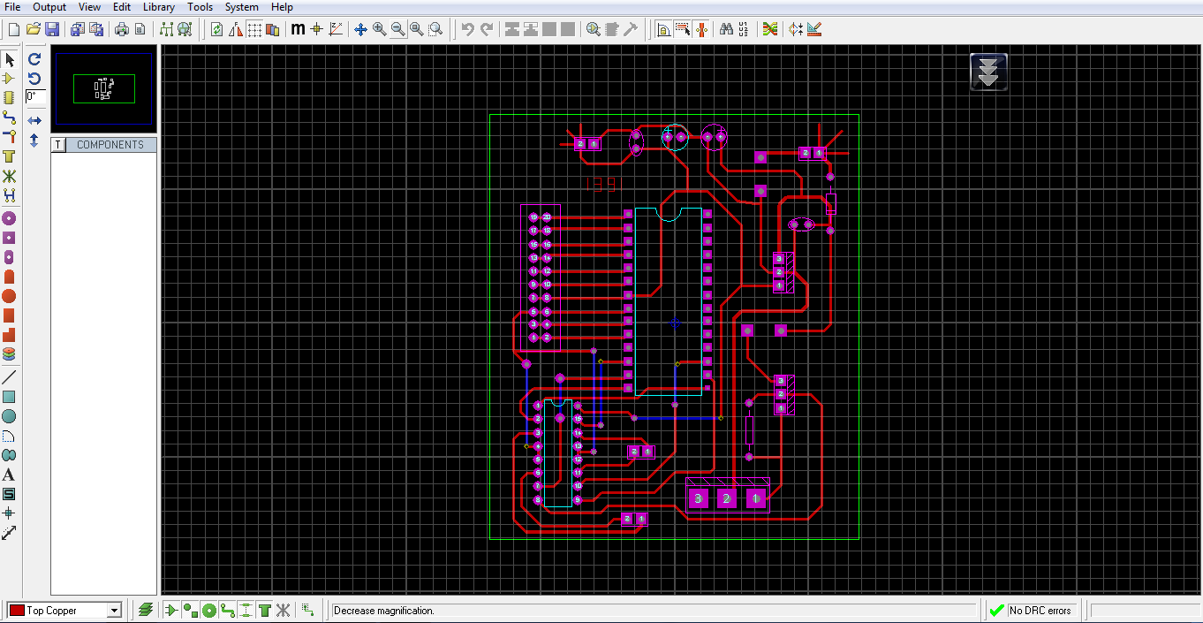Choose the Selection arrow tool

[10, 59]
